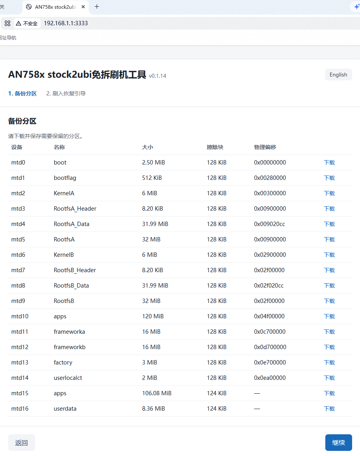Download the mtd14 userlocalct partition
360x456 pixels.
coord(330,378)
